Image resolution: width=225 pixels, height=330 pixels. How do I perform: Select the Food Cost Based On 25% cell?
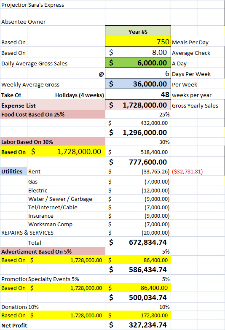pos(53,114)
